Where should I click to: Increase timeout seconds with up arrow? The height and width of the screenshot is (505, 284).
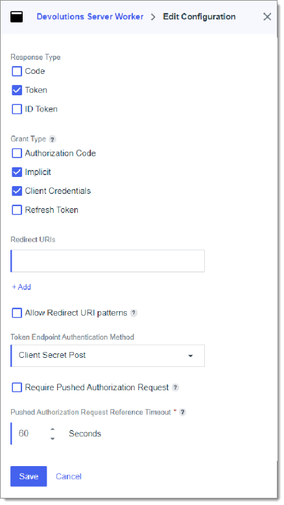pos(53,429)
